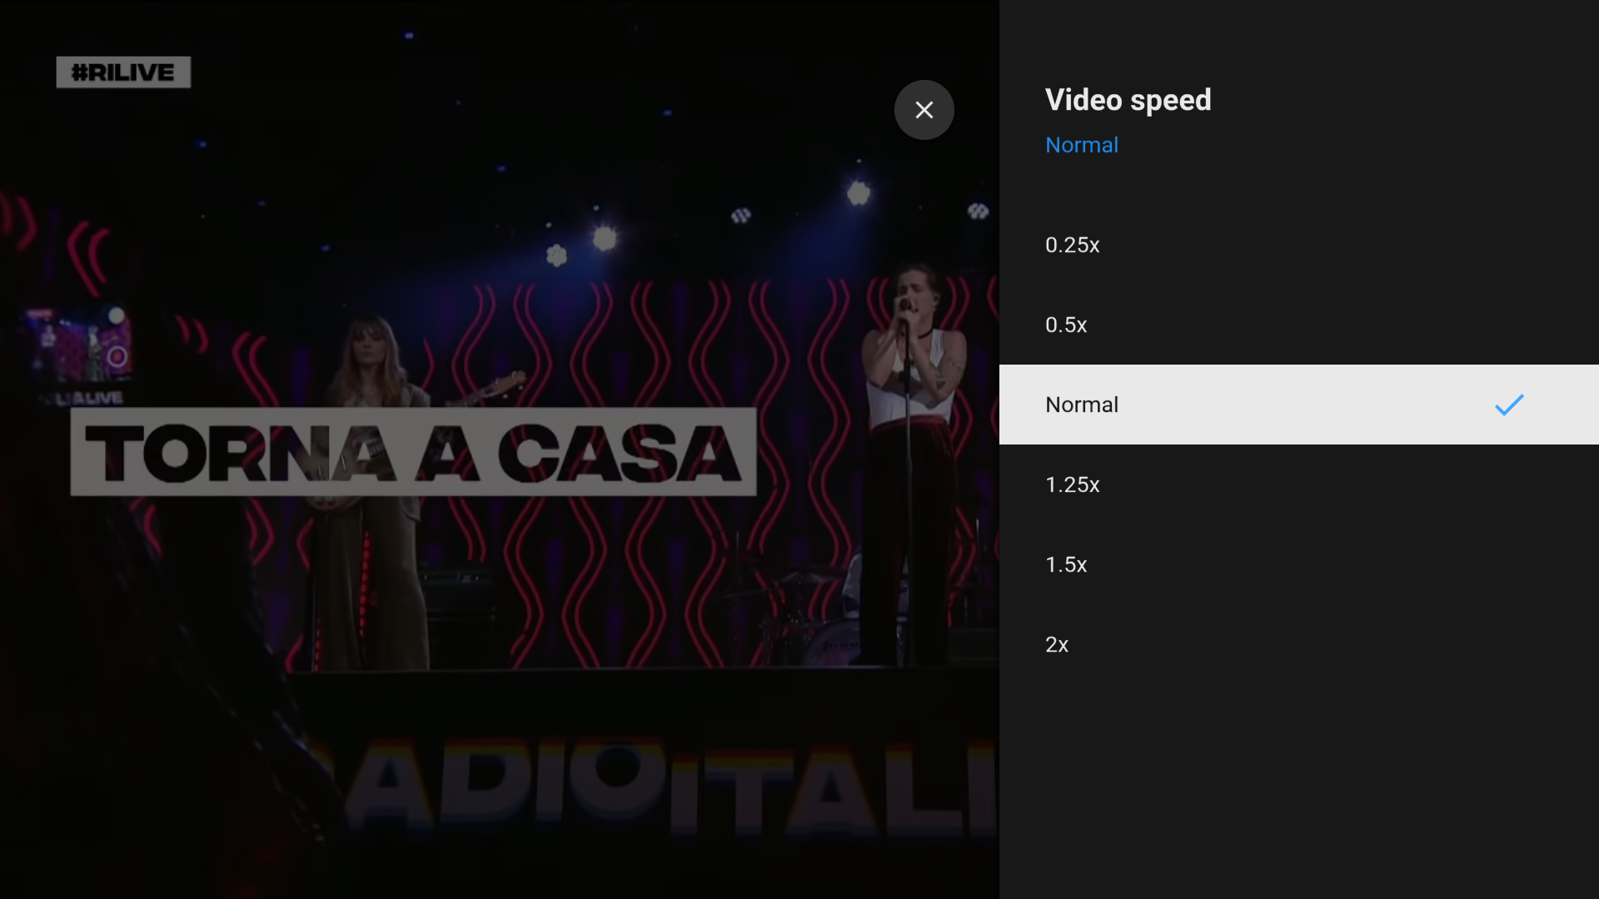Select 0.25x playback speed
The height and width of the screenshot is (899, 1599).
1072,245
